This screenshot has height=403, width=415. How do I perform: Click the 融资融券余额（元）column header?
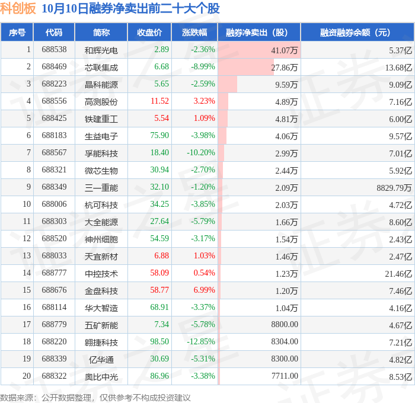[357, 32]
